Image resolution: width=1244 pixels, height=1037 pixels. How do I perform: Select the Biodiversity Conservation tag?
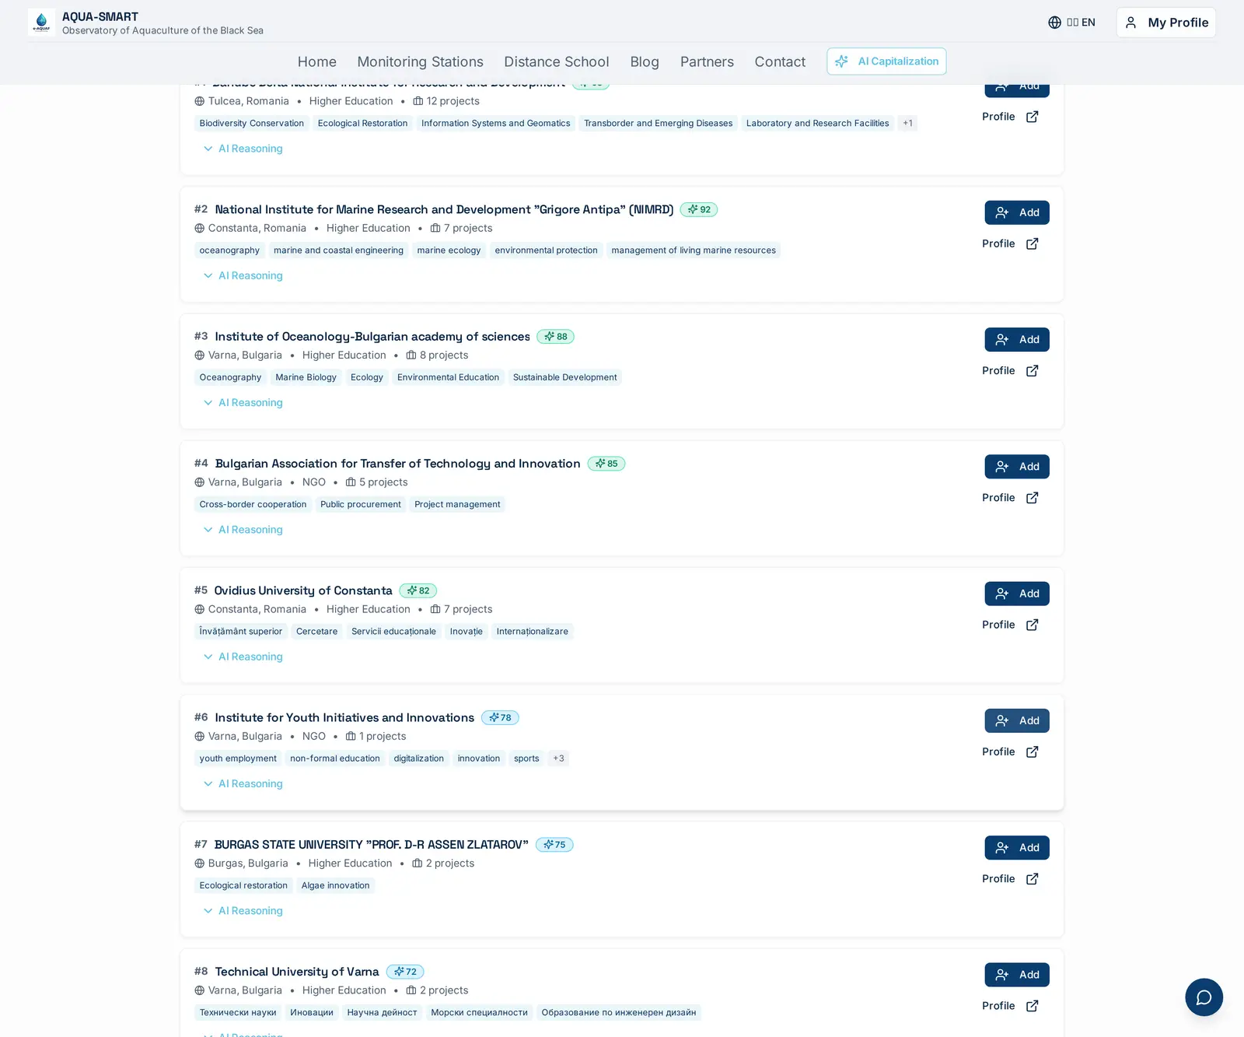252,123
